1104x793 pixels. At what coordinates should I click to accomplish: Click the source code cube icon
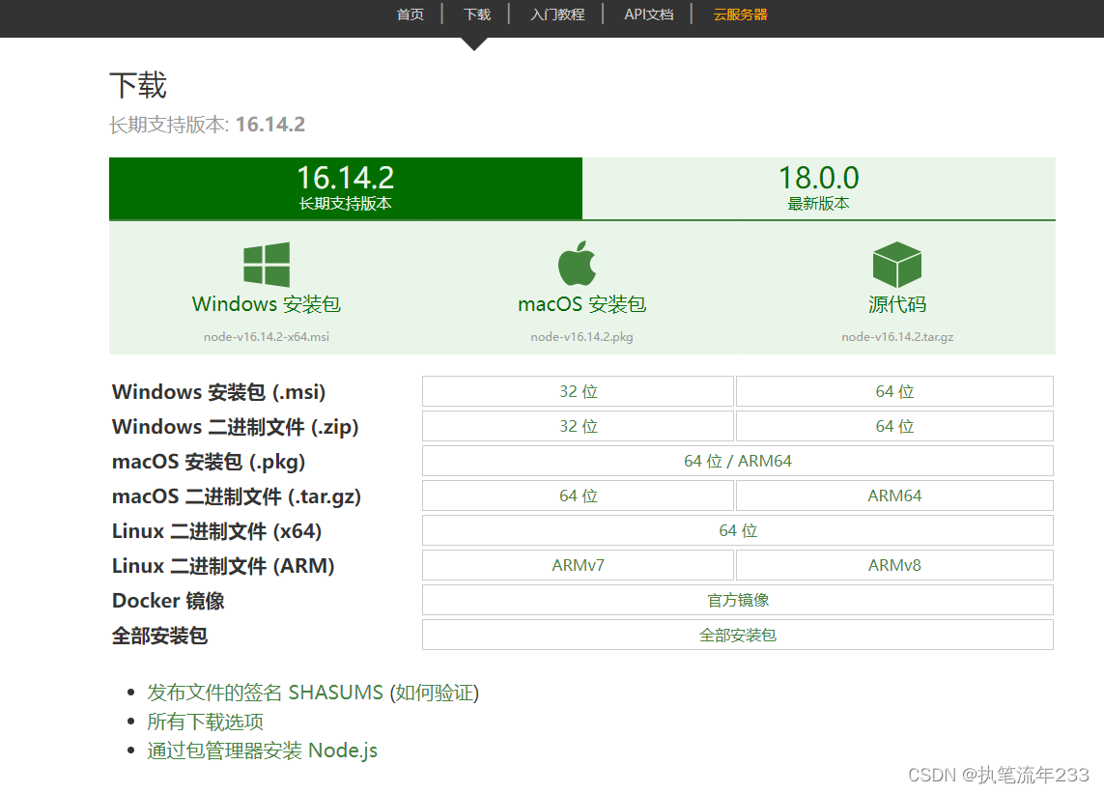tap(897, 264)
